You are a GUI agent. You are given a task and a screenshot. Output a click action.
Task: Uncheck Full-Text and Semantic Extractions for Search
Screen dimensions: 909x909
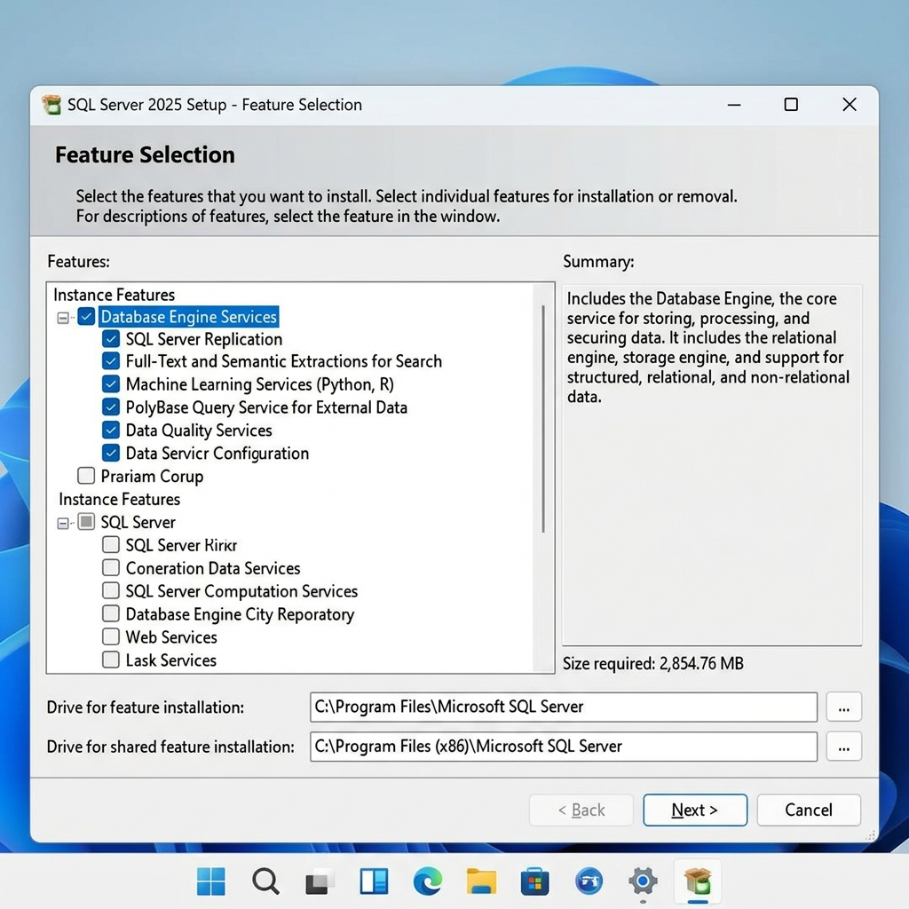111,361
